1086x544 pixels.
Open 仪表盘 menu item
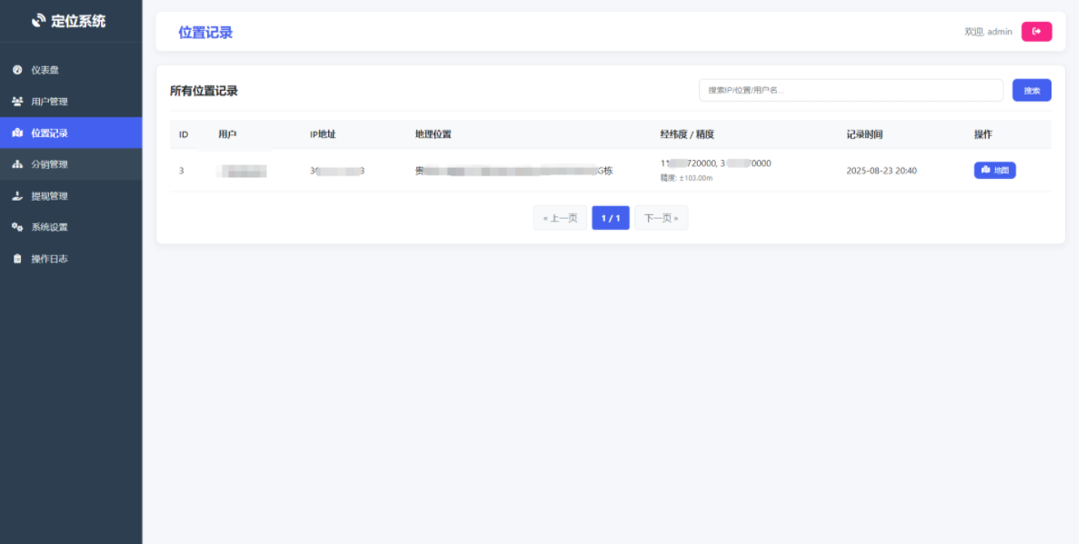[x=71, y=70]
